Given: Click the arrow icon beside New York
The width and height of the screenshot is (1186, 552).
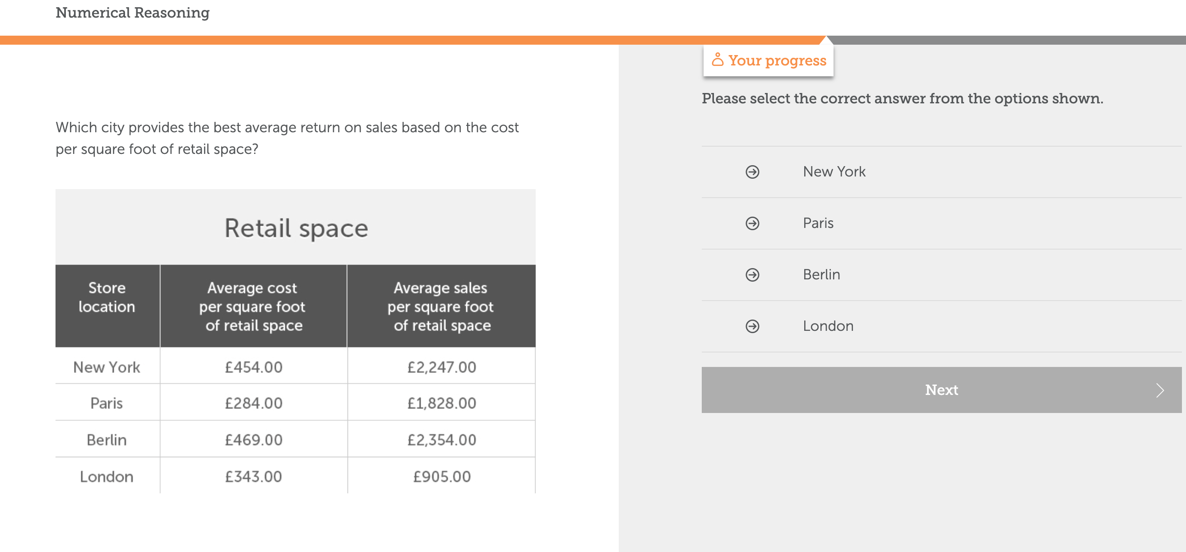Looking at the screenshot, I should click(x=752, y=172).
